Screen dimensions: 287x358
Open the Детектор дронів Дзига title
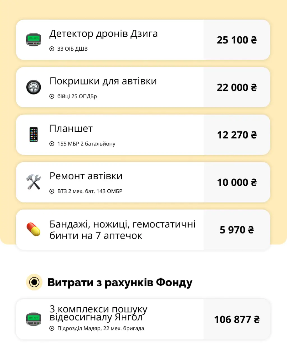point(103,34)
